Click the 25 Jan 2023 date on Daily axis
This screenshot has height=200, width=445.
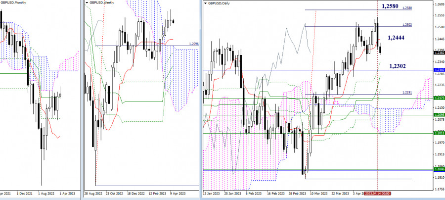tap(232, 194)
